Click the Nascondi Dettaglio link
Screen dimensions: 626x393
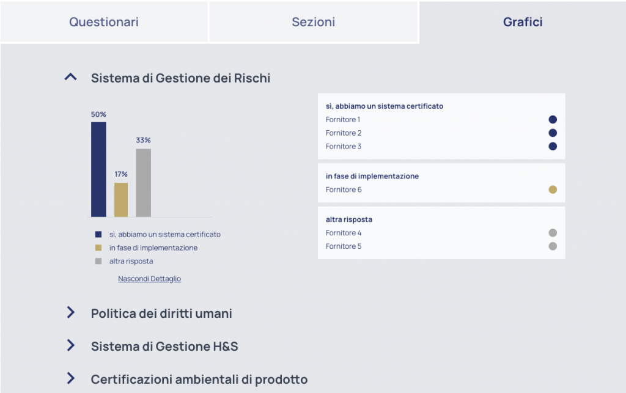tap(149, 279)
